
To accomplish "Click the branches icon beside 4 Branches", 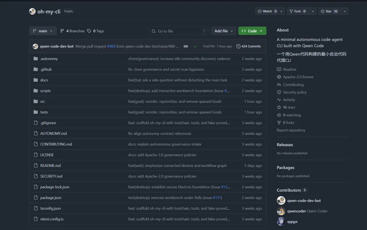I will tap(62, 31).
